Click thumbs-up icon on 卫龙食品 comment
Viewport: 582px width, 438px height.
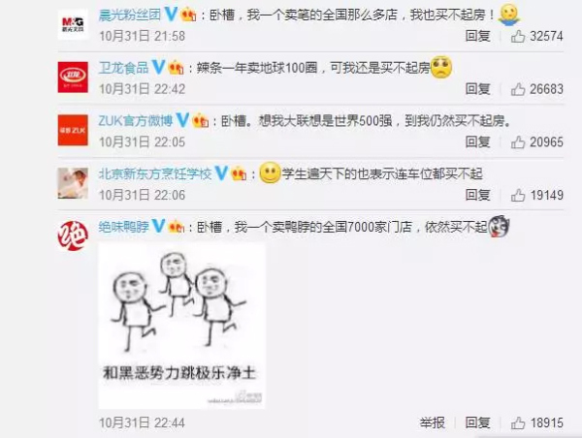pos(518,89)
